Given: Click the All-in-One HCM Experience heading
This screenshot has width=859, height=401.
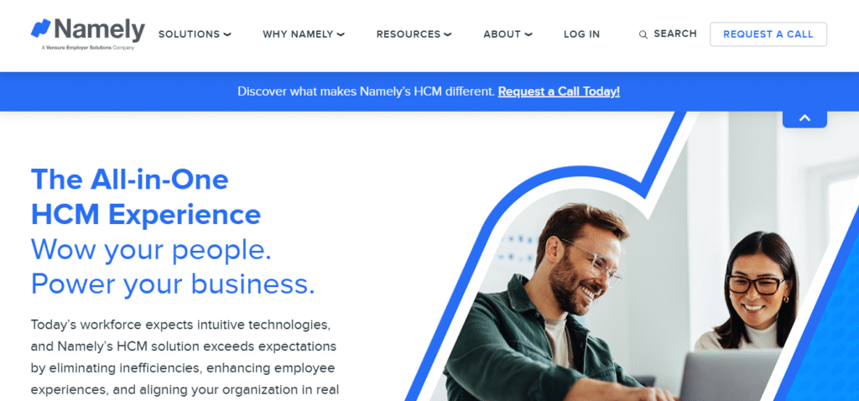Looking at the screenshot, I should coord(146,196).
